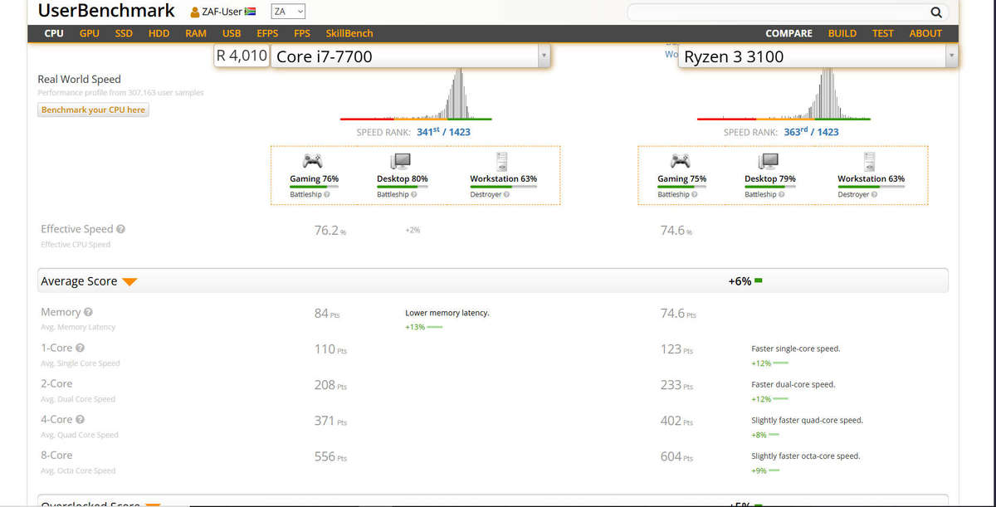Click the search magnifier icon
The image size is (996, 507).
coord(936,12)
